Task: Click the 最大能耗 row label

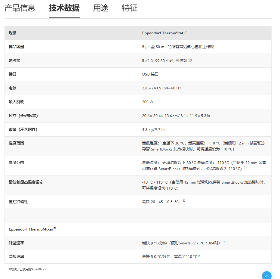Action: pyautogui.click(x=17, y=102)
